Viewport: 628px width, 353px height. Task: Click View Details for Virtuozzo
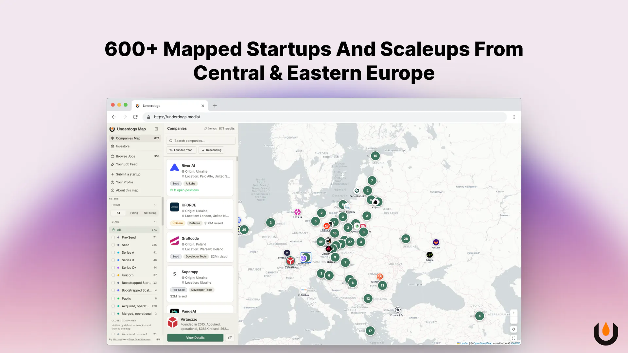pyautogui.click(x=195, y=338)
